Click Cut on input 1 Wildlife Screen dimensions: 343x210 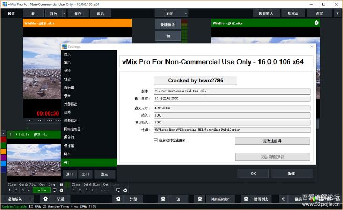42,185
